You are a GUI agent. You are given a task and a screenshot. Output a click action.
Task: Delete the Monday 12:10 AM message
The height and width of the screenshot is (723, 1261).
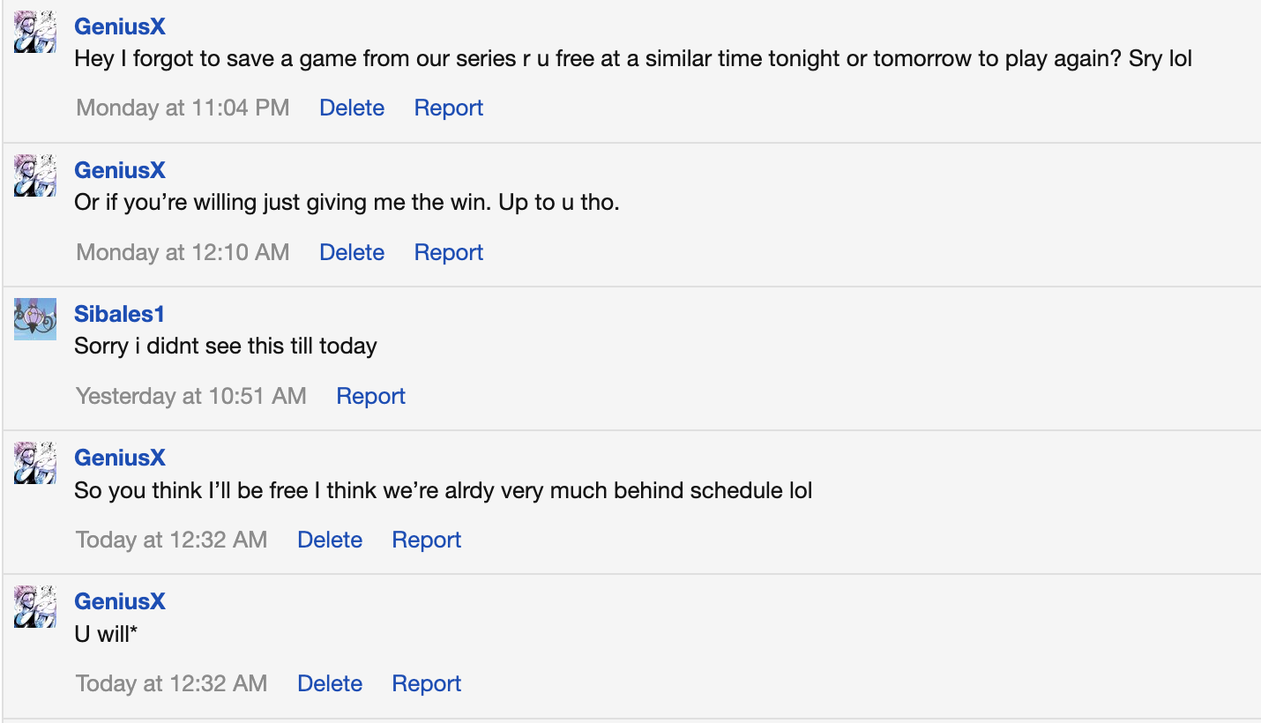pos(352,252)
